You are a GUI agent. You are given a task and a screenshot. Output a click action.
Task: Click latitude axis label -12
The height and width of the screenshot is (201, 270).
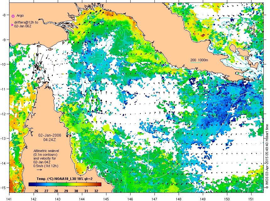point(3,114)
